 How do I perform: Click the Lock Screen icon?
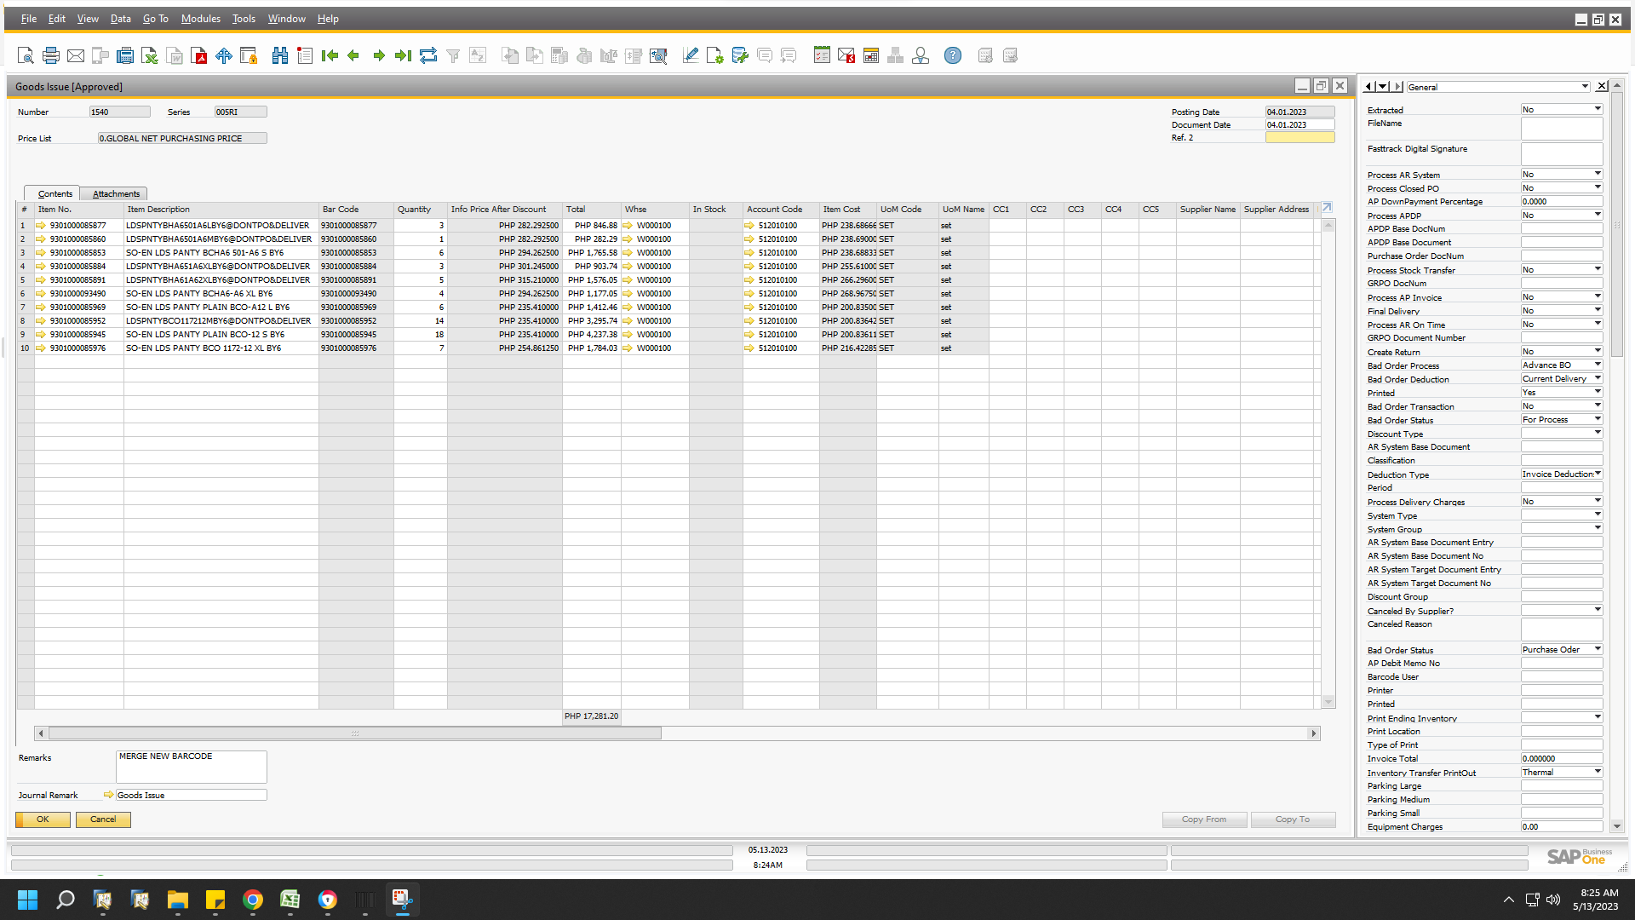249,56
